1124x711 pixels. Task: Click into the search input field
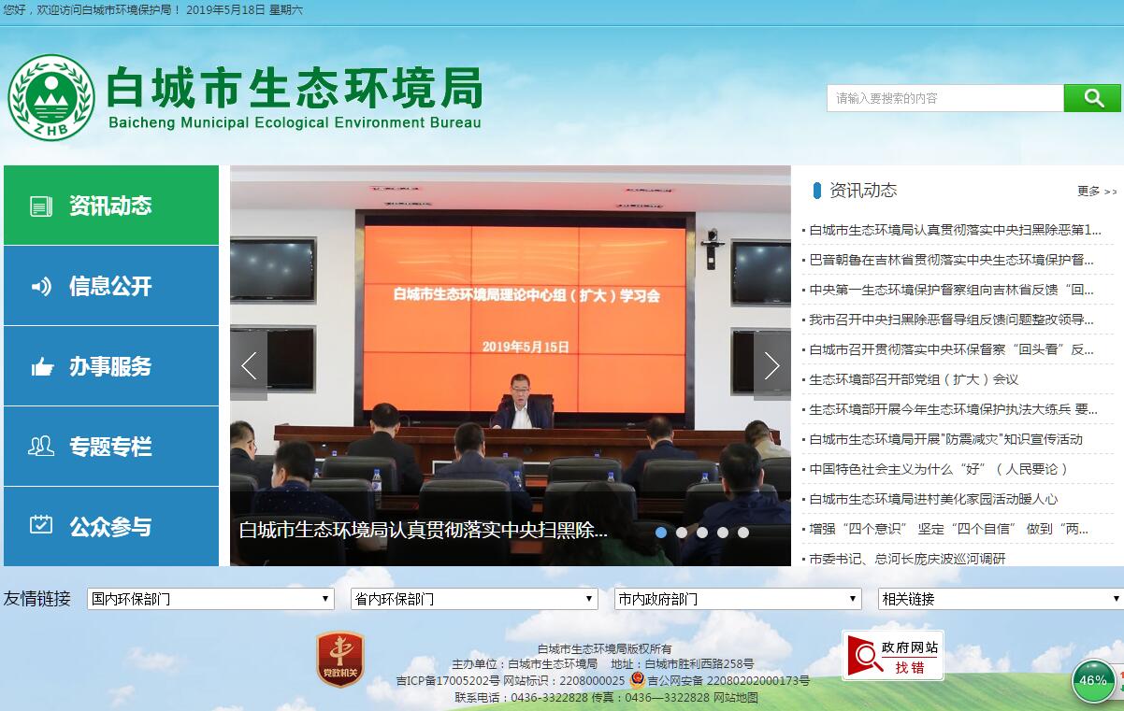tap(944, 98)
